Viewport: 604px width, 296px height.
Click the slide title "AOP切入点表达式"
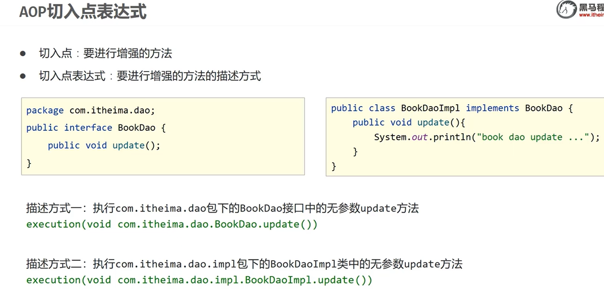point(83,11)
